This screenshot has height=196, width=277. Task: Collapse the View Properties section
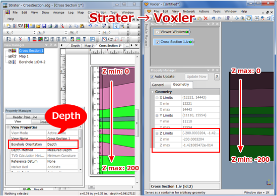pyautogui.click(x=8, y=127)
